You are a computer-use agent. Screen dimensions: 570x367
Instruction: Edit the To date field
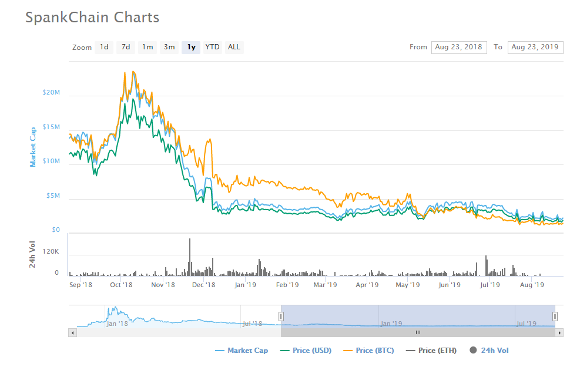pos(535,47)
